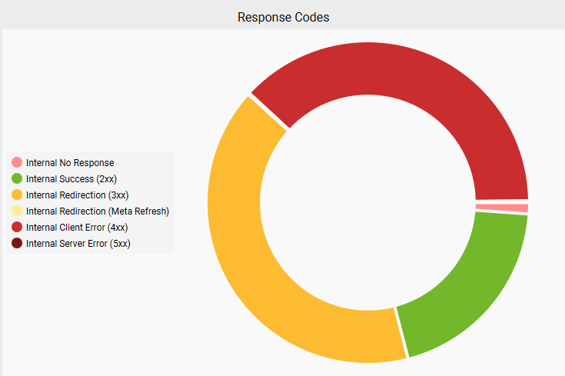This screenshot has width=565, height=376.
Task: Click the orange Internal Redirection (3xx) dot
Action: (x=17, y=195)
